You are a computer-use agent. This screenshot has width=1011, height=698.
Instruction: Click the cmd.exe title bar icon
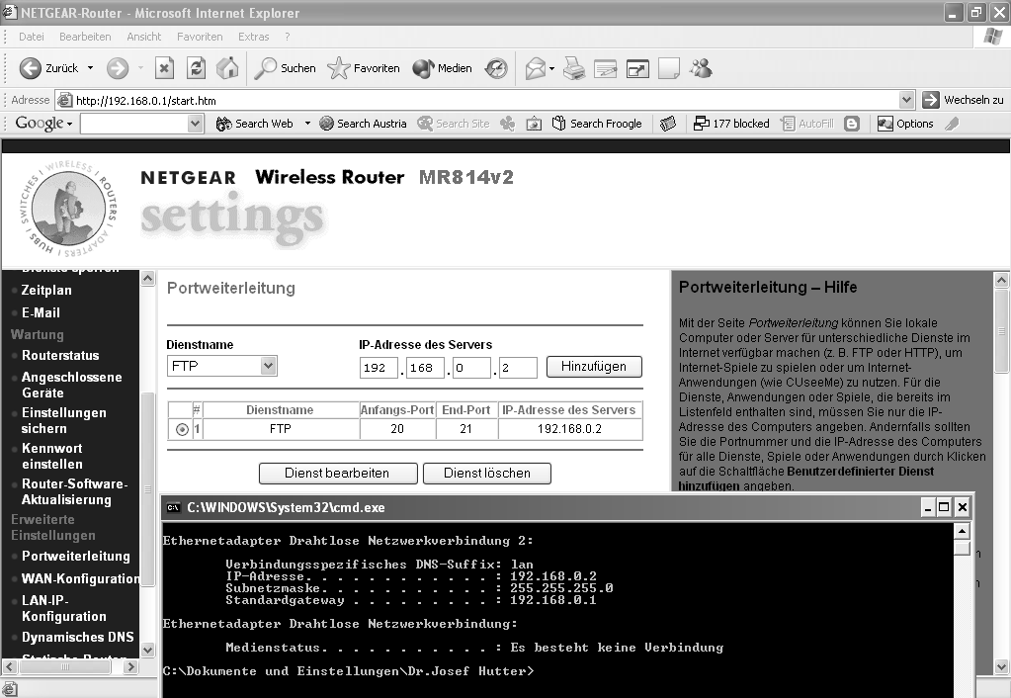(x=174, y=508)
